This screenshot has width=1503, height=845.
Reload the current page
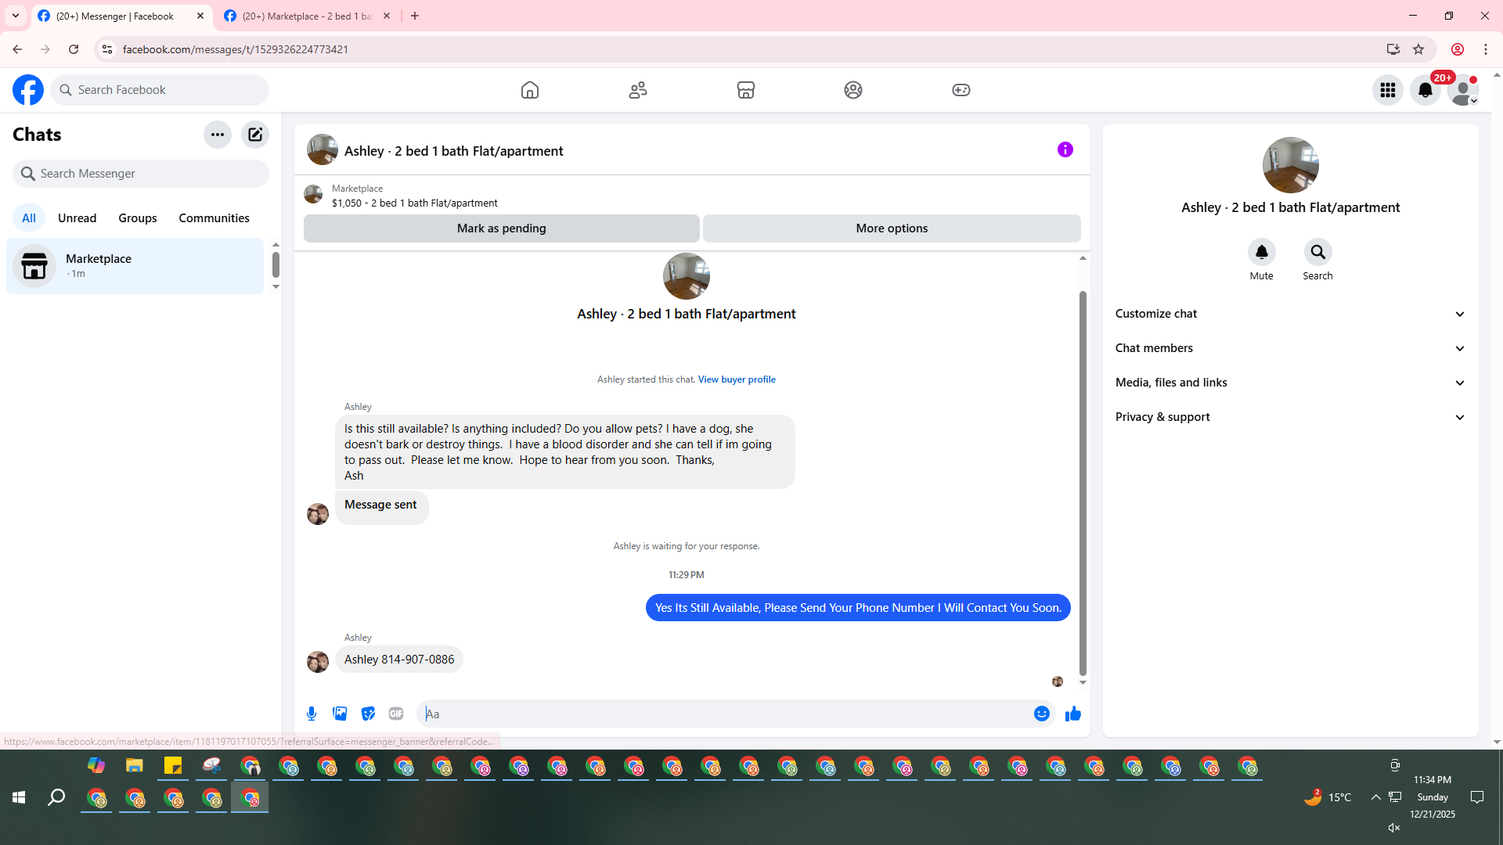tap(74, 49)
